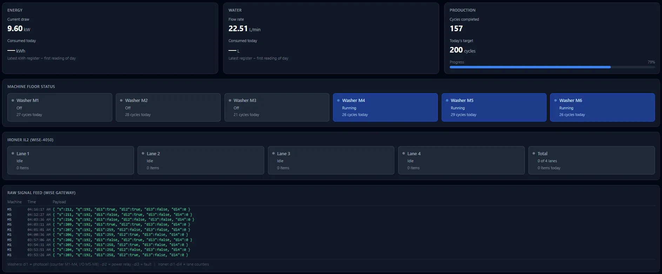
Task: Select the Washer M5 card title
Action: click(x=462, y=101)
